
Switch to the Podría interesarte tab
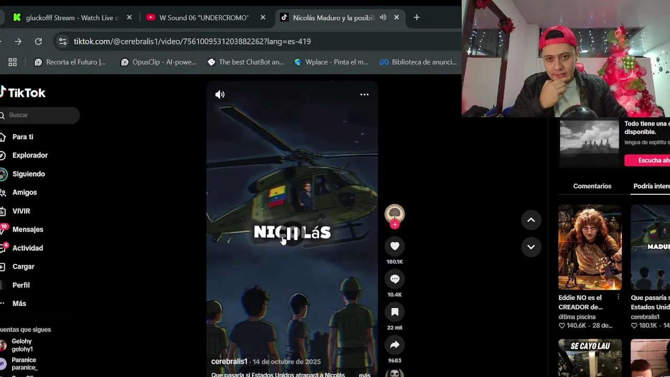pos(651,186)
